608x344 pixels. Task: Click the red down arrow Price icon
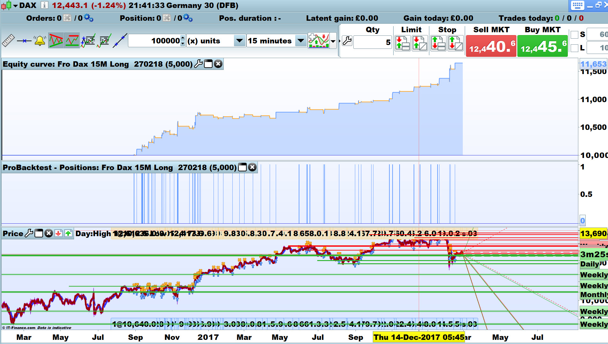(58, 233)
